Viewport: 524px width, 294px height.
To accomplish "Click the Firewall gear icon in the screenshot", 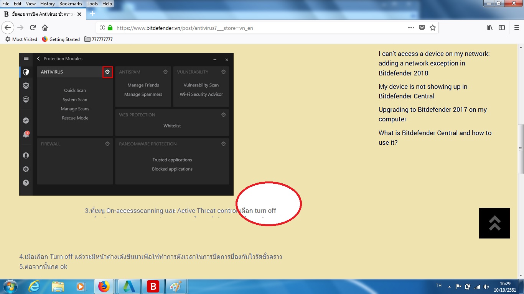I will 107,144.
